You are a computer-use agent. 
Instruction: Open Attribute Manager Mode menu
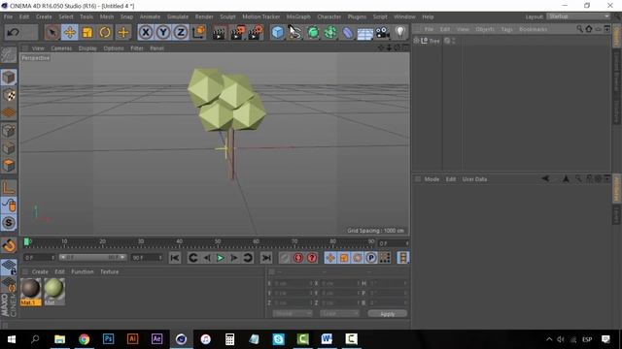[432, 179]
